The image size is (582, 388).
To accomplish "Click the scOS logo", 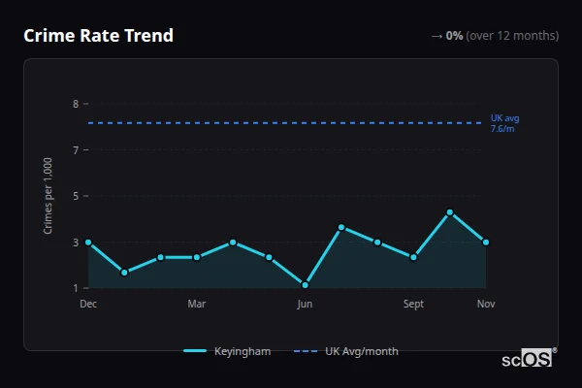I will 528,359.
